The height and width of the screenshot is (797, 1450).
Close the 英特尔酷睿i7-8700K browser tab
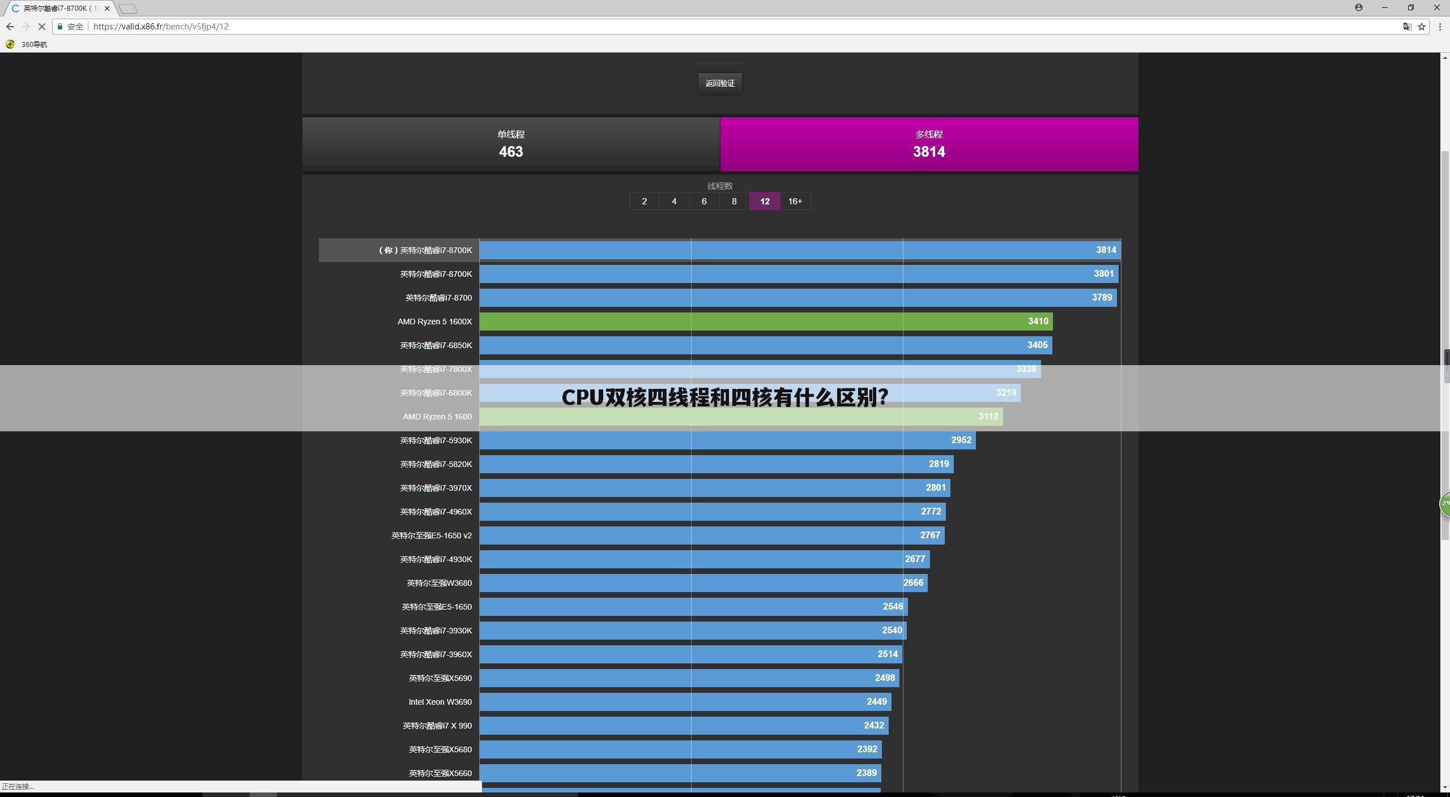pyautogui.click(x=107, y=8)
